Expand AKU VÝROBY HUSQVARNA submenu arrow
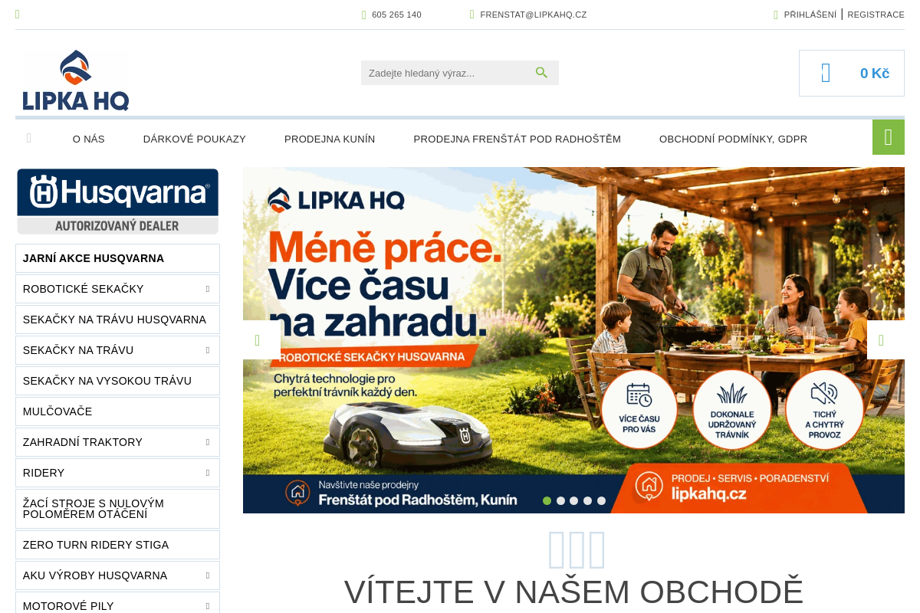This screenshot has width=920, height=613. tap(208, 575)
